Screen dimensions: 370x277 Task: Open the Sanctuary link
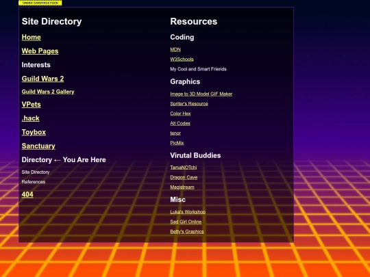point(38,146)
